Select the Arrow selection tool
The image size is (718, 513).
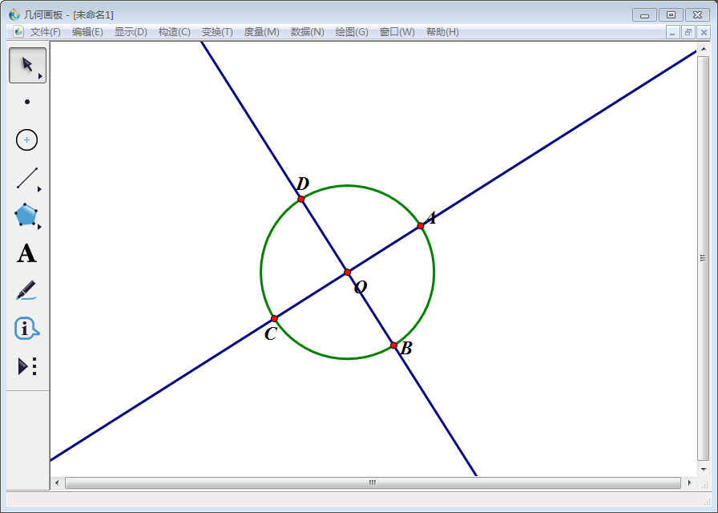(x=27, y=65)
